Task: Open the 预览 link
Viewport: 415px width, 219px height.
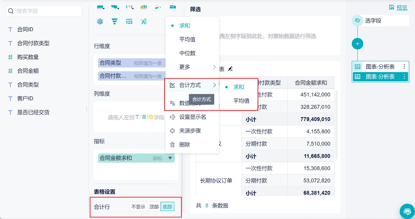Action: coord(402,8)
